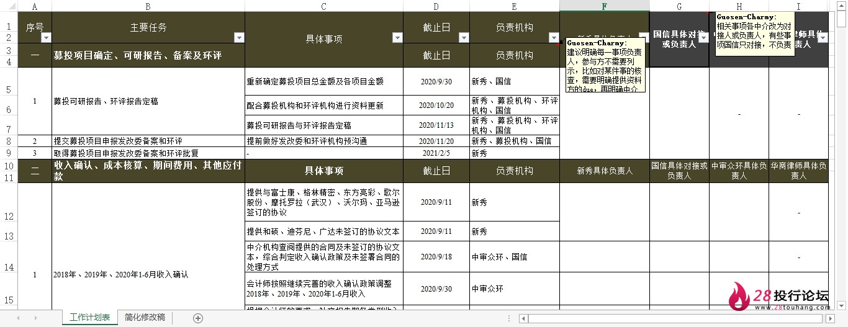The width and height of the screenshot is (848, 327).
Task: Switch to the 工作计划表 sheet tab
Action: [x=90, y=318]
